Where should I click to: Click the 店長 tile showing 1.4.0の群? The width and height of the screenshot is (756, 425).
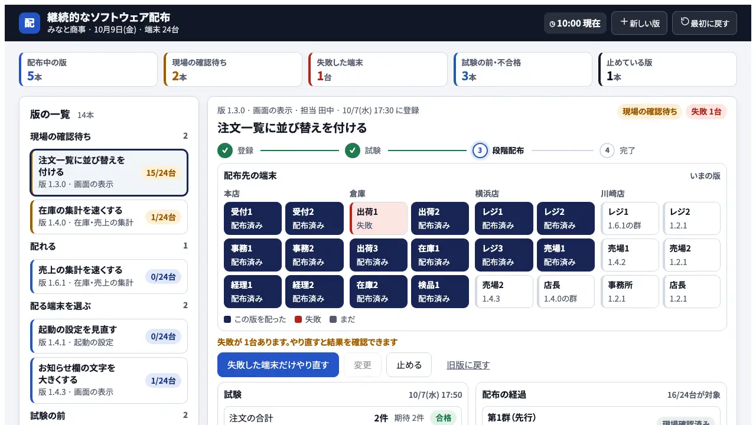point(566,292)
